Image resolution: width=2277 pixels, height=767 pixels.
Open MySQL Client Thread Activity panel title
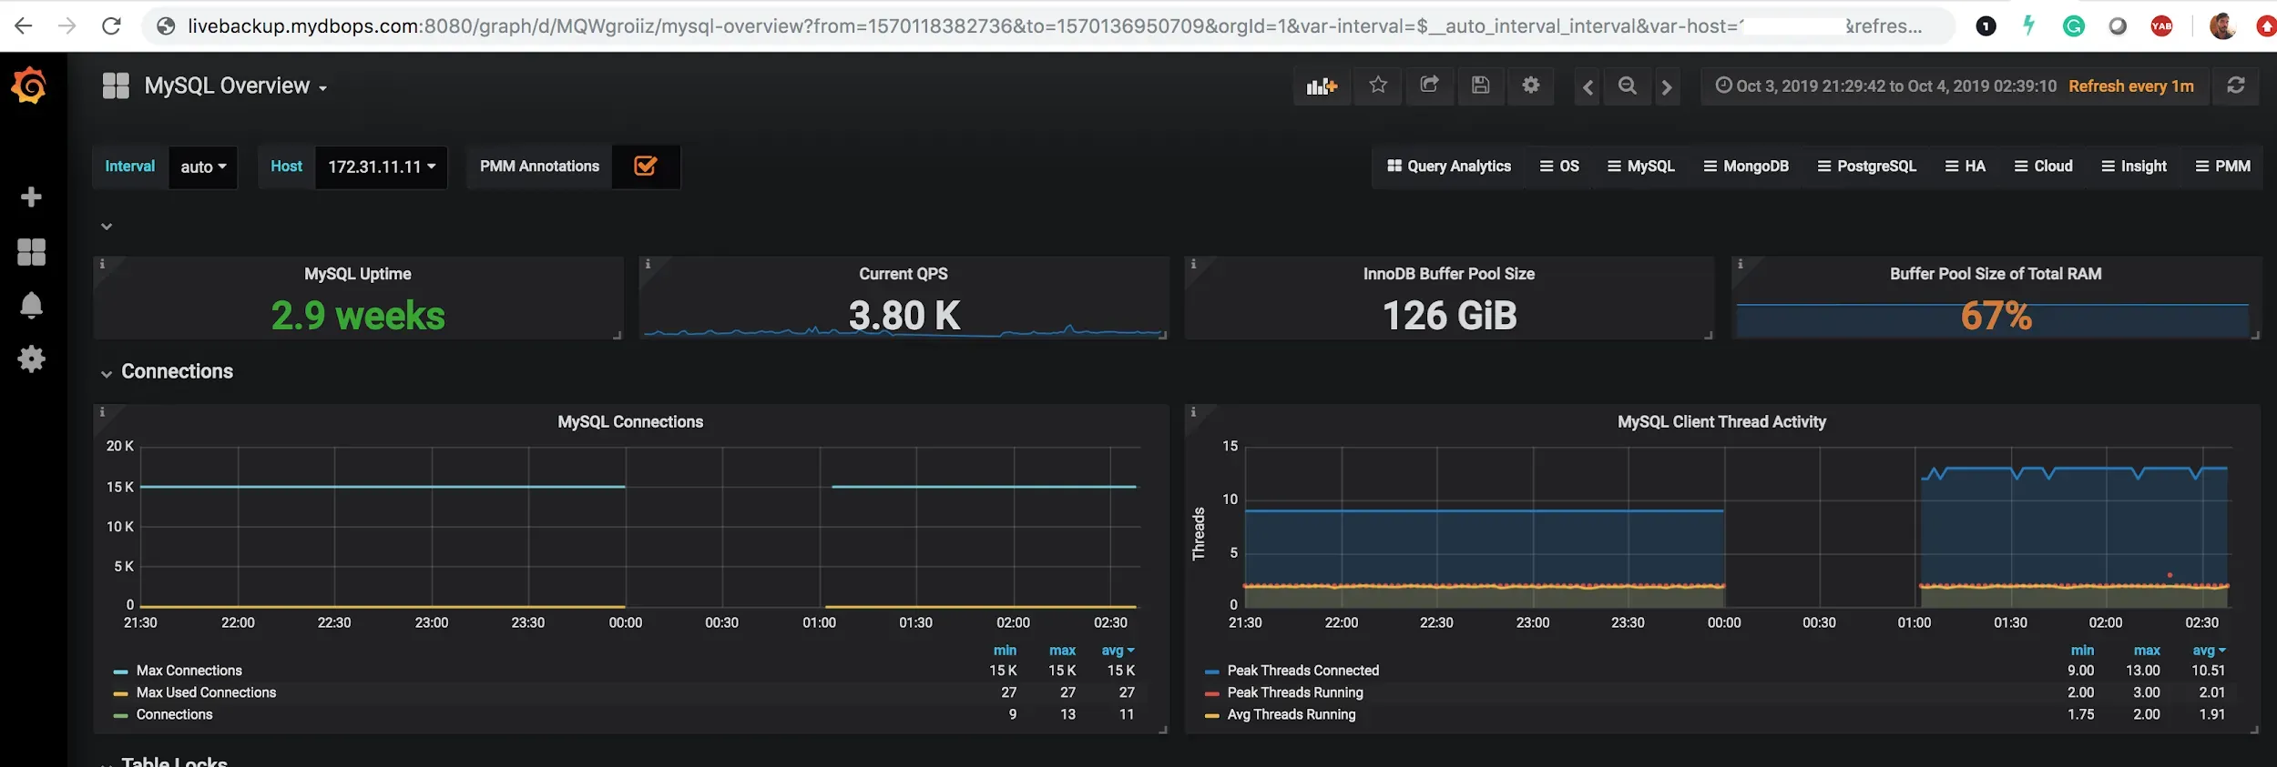tap(1721, 421)
